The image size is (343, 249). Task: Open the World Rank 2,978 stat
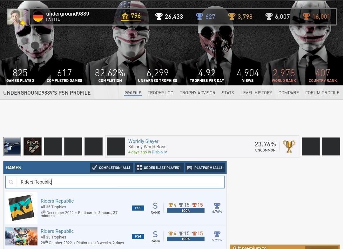click(x=284, y=76)
